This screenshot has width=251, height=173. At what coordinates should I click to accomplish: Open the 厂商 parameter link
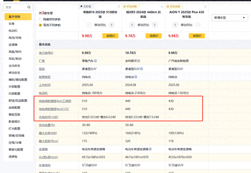tap(42, 61)
